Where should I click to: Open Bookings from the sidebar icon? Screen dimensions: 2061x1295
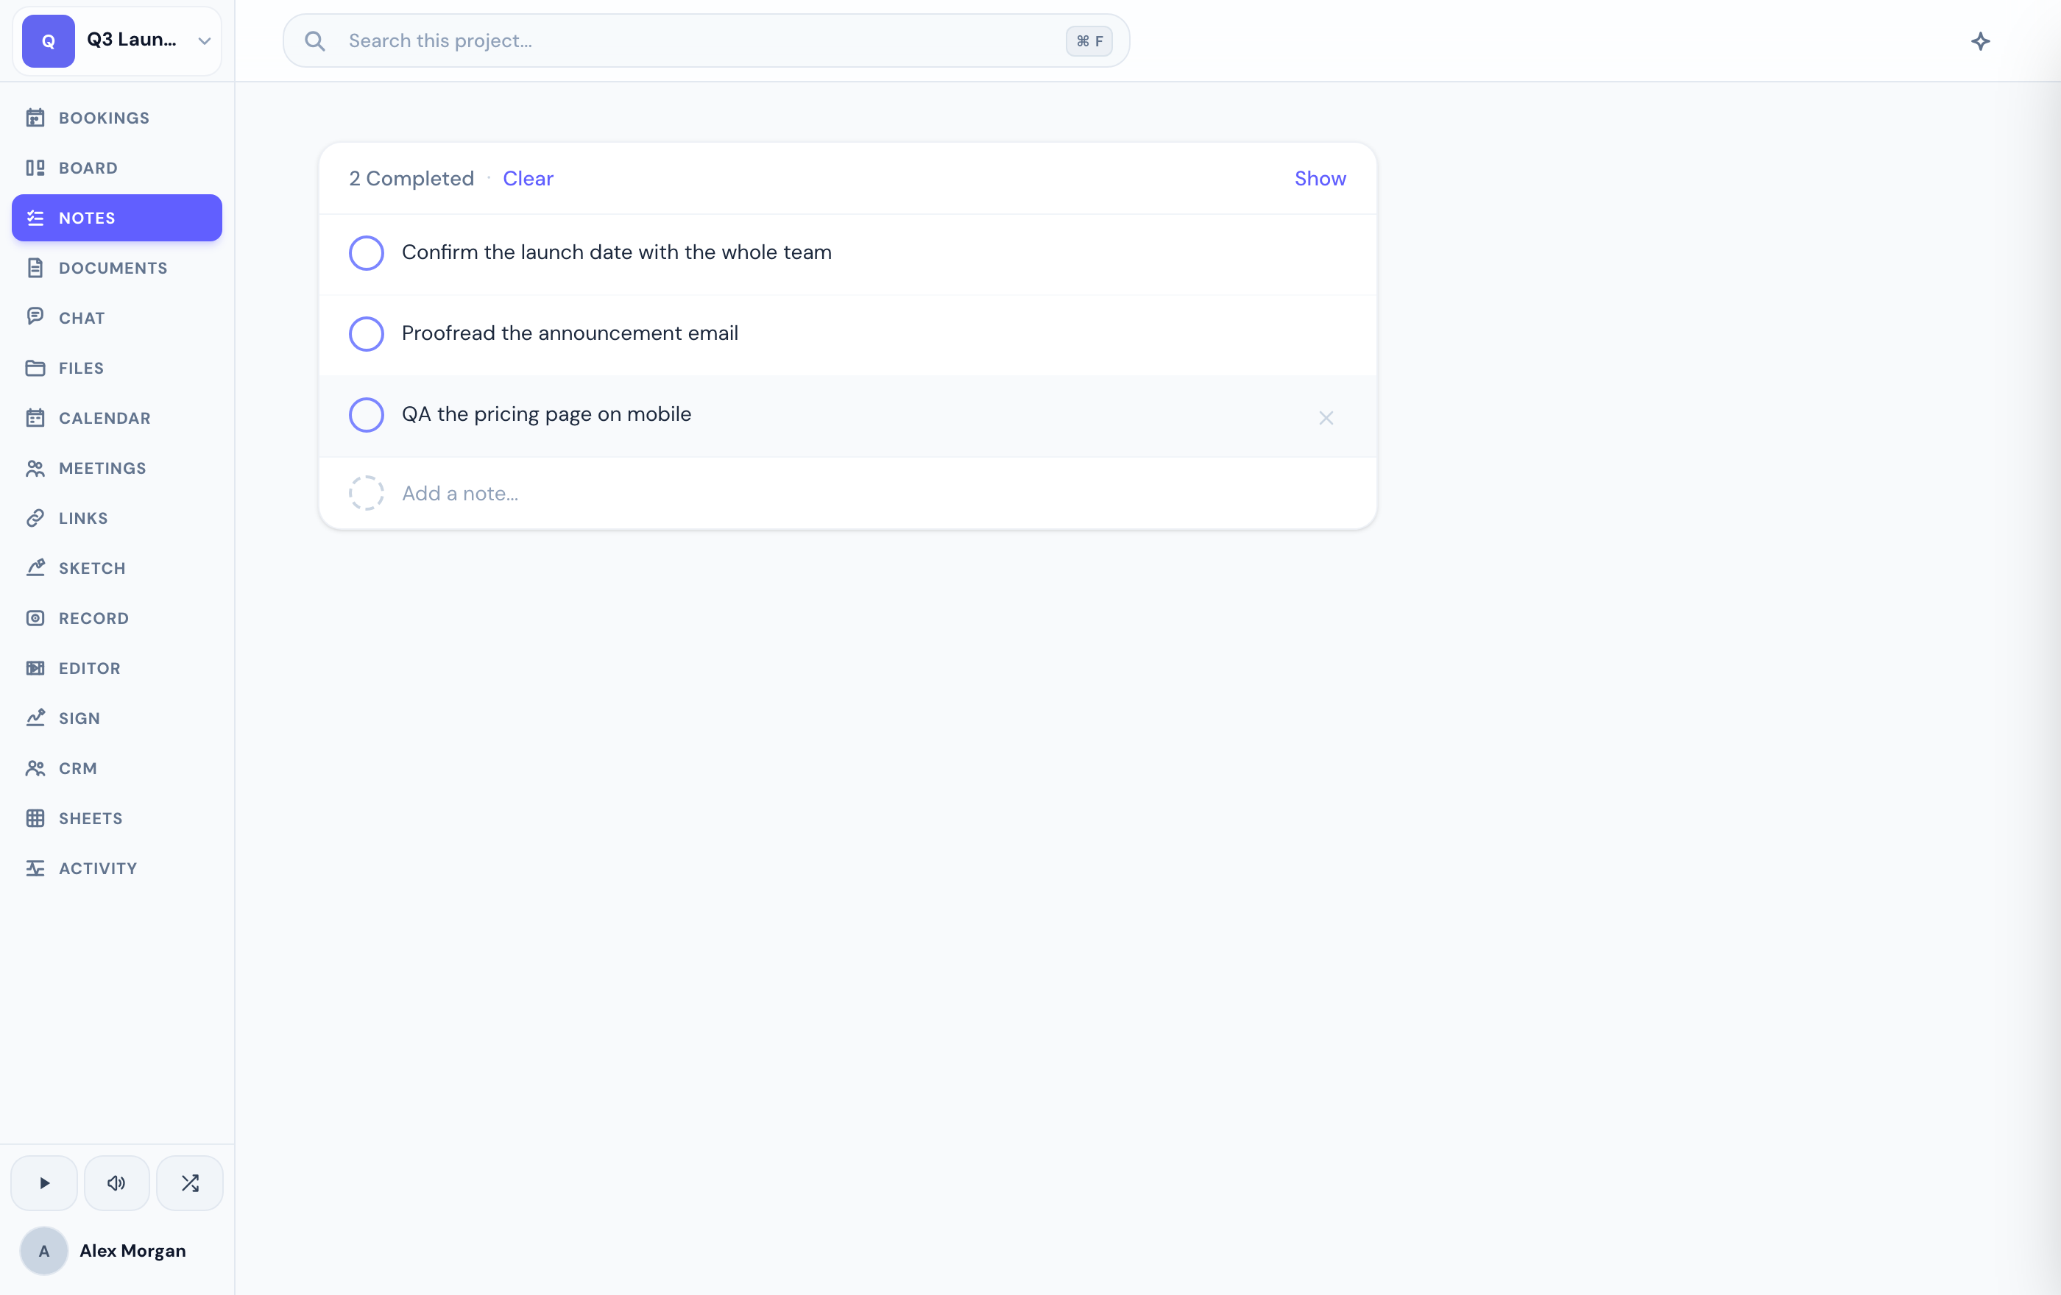click(x=35, y=118)
